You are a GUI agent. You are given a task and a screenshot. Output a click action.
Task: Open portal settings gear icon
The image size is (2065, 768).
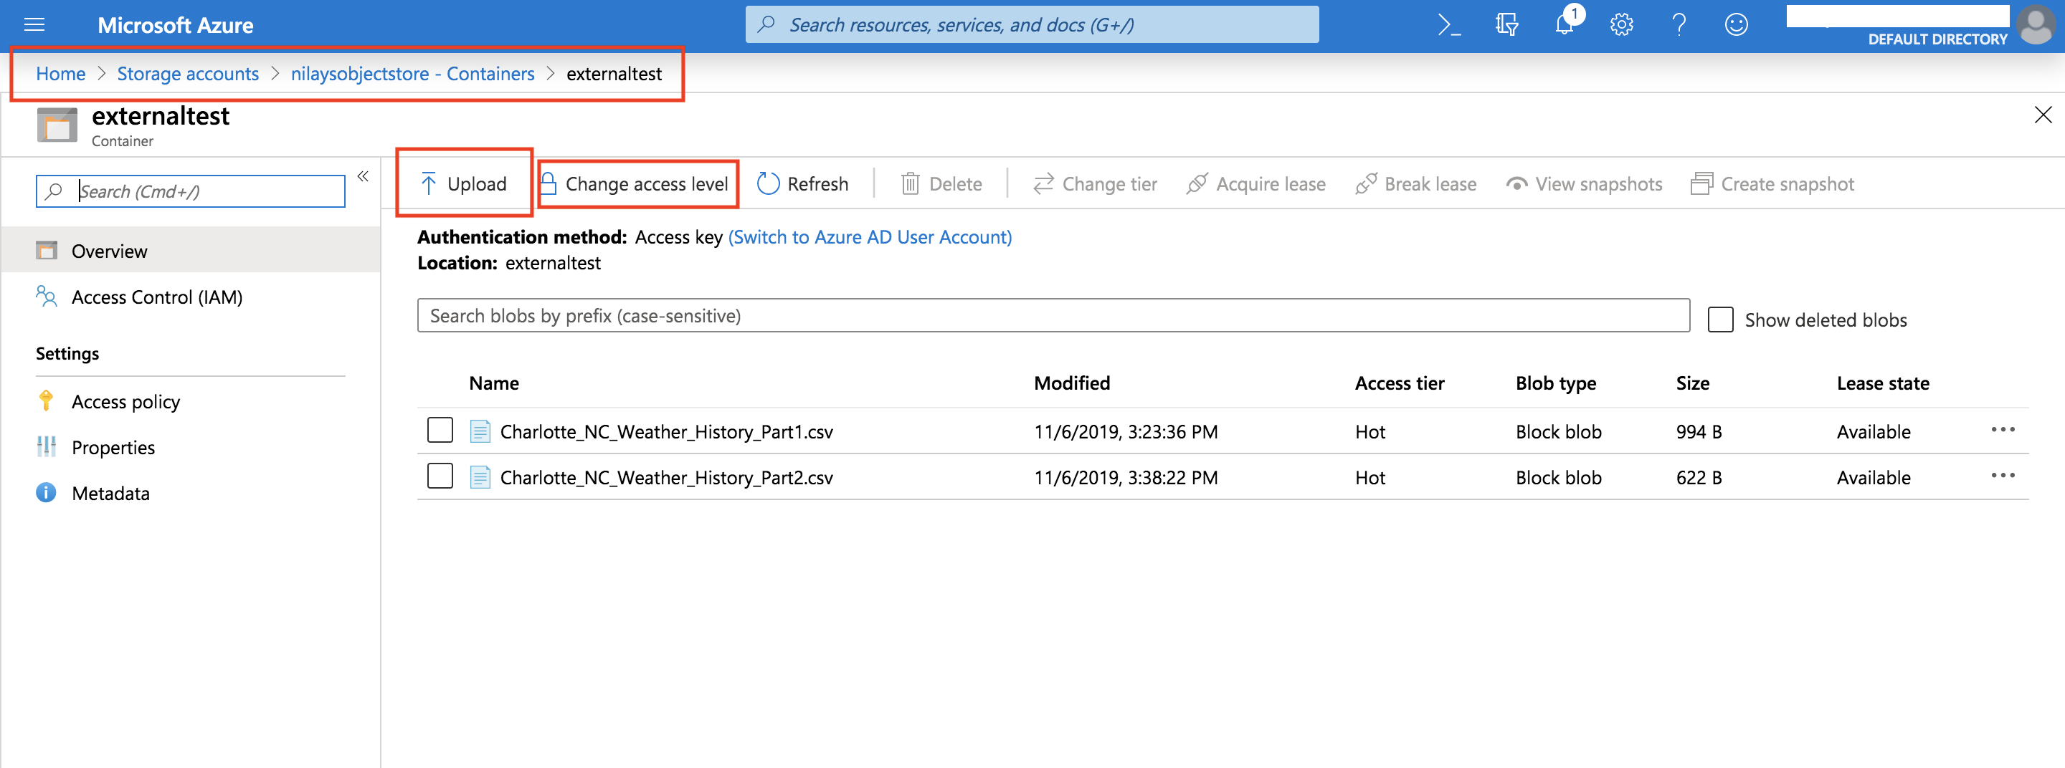[x=1621, y=25]
